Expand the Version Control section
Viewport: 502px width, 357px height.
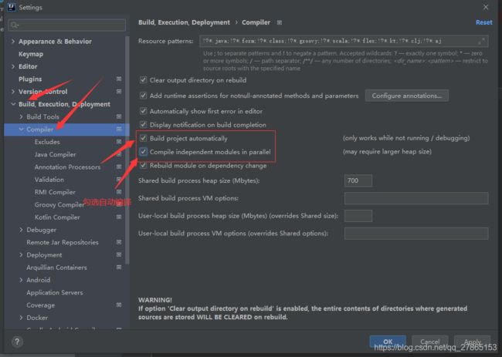click(x=13, y=92)
